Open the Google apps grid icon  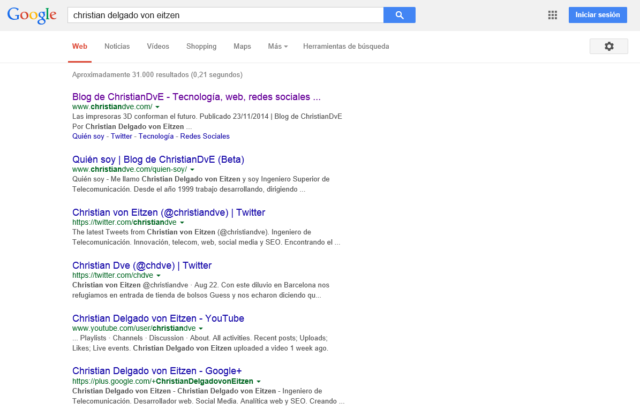(x=553, y=15)
